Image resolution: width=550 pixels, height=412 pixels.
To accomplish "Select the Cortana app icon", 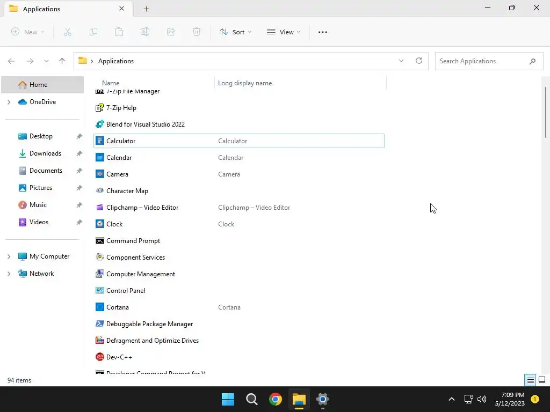I will pyautogui.click(x=99, y=307).
